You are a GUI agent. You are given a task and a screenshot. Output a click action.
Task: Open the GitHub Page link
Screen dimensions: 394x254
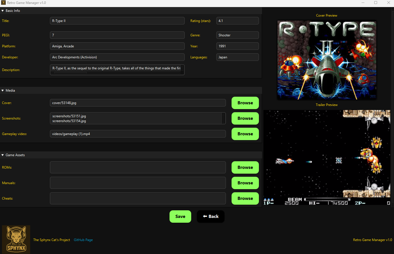(x=83, y=240)
